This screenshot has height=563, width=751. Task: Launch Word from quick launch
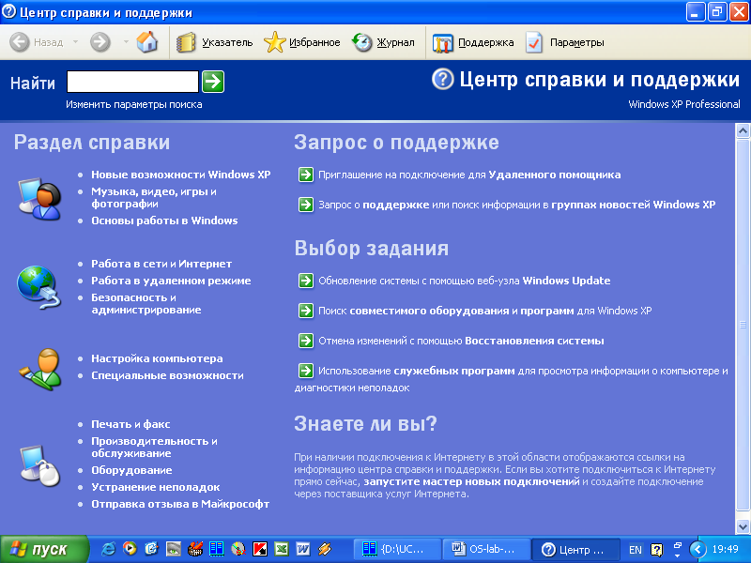[302, 549]
